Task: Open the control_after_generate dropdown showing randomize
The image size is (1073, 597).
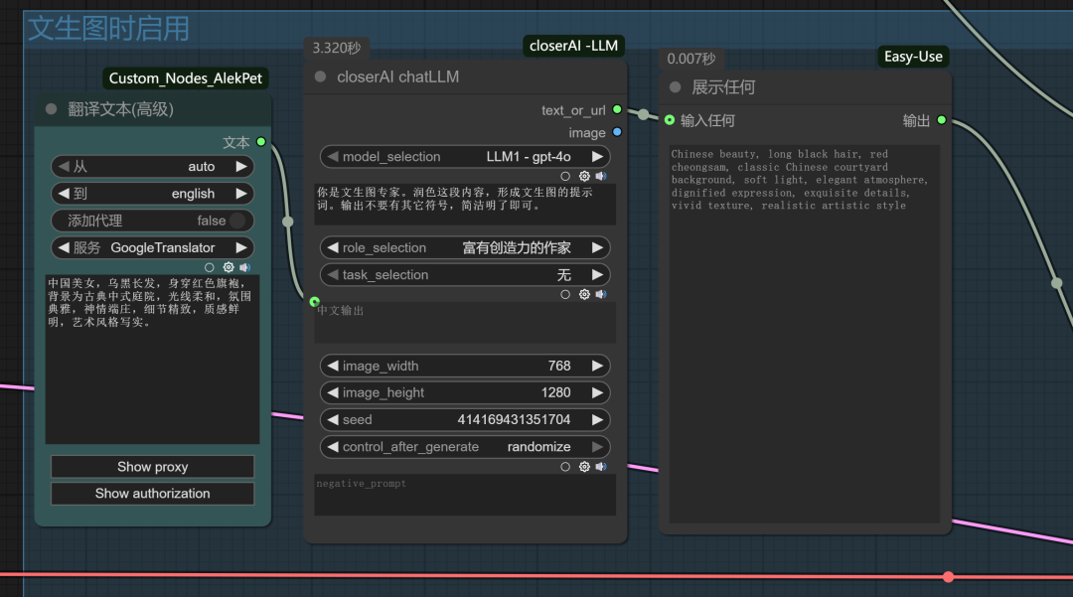Action: click(465, 447)
